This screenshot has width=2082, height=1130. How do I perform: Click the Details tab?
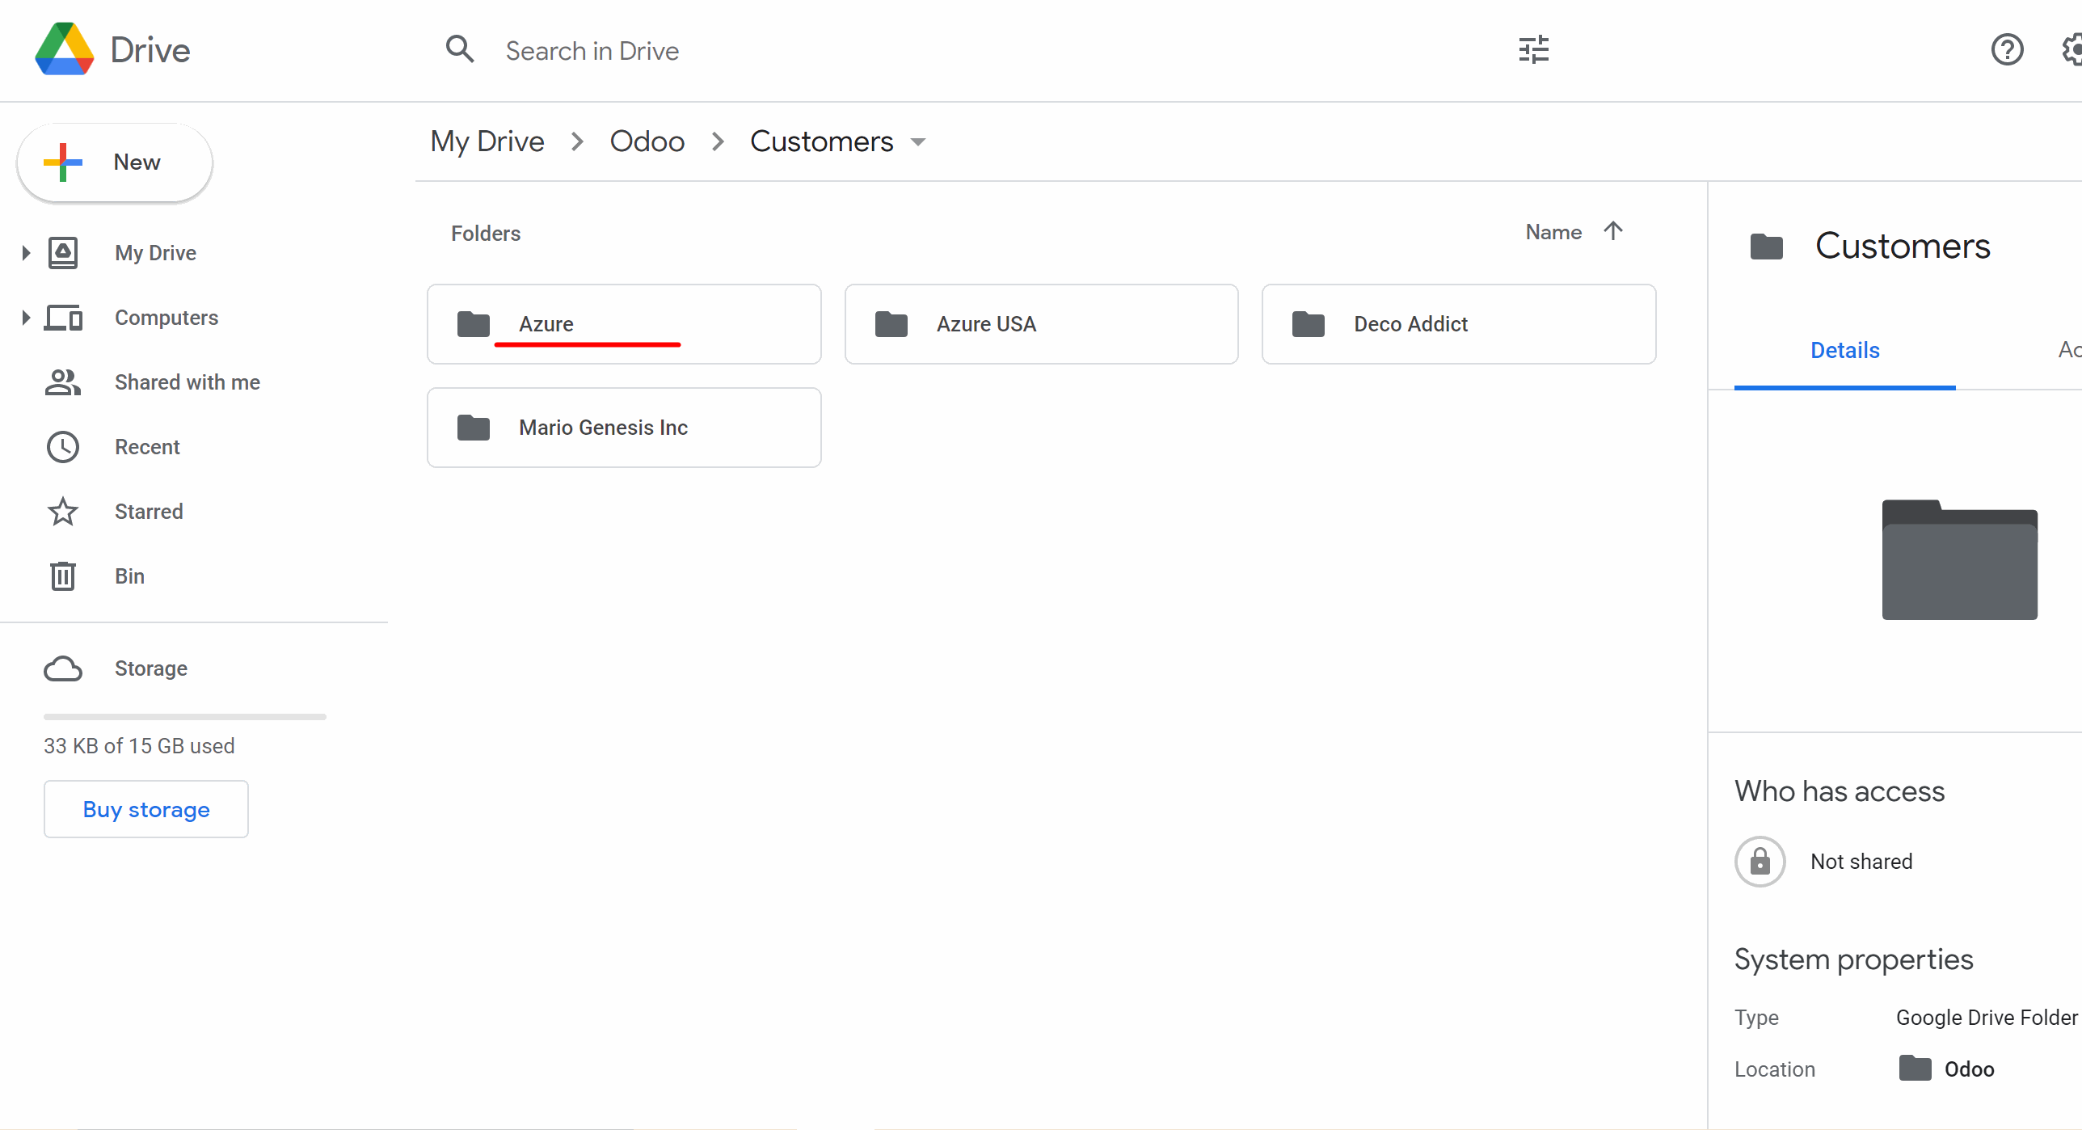1844,351
